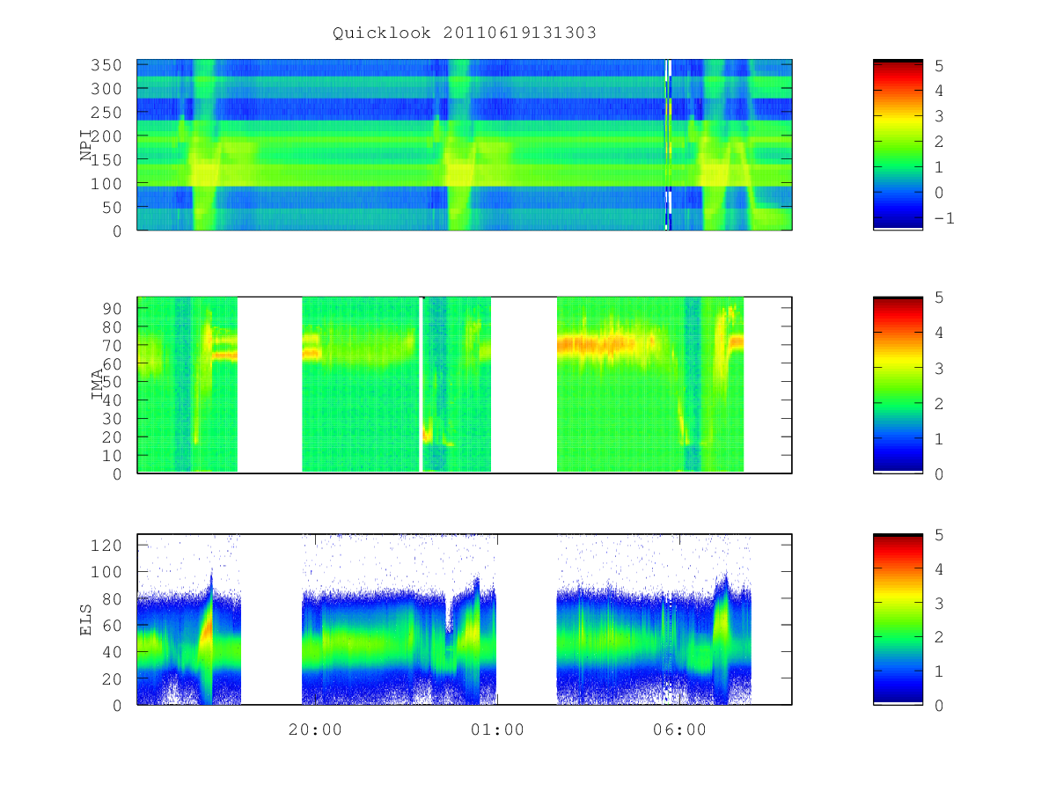This screenshot has width=1056, height=792.
Task: Click the 3 label on ELS colorbar
Action: 939,603
